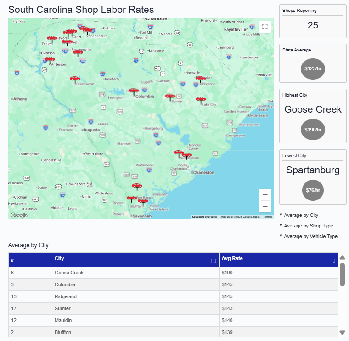Click the $190 rate cell
349x341 pixels.
278,273
